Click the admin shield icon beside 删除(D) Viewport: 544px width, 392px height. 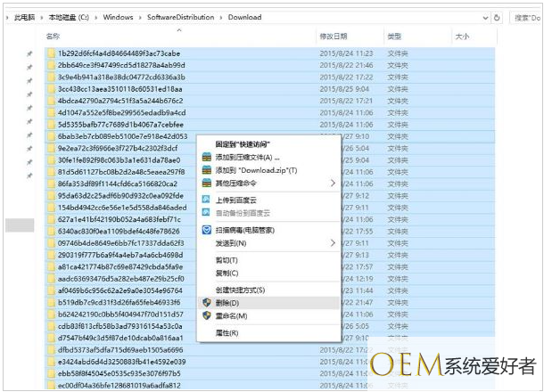click(206, 302)
